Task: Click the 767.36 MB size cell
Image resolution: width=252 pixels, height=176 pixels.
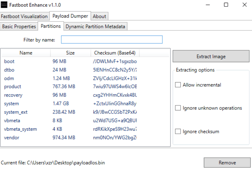Action: [x=64, y=86]
